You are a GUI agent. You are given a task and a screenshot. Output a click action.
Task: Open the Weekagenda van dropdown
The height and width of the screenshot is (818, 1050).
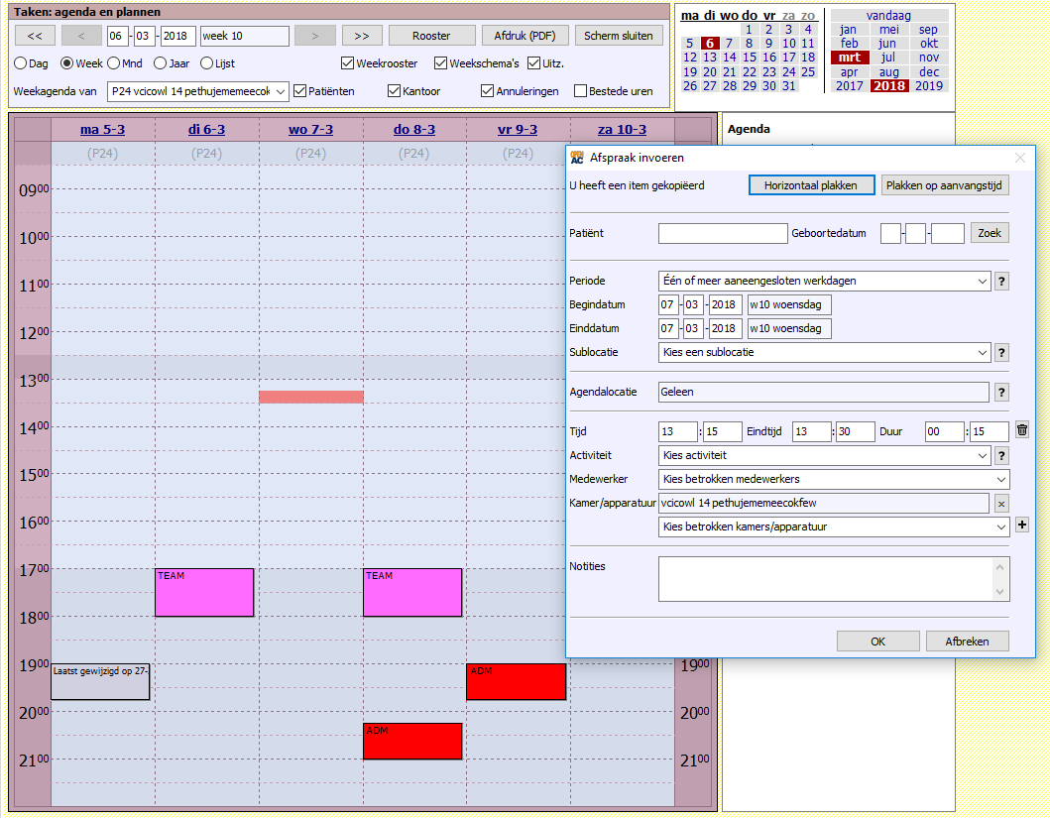click(x=200, y=91)
